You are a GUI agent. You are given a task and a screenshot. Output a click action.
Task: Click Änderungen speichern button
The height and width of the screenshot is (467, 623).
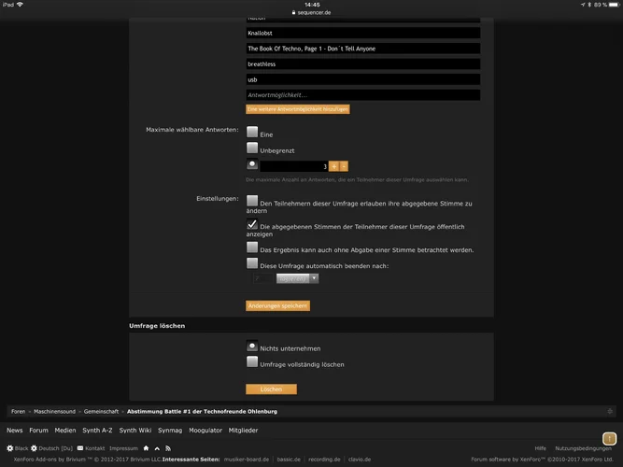(x=277, y=305)
